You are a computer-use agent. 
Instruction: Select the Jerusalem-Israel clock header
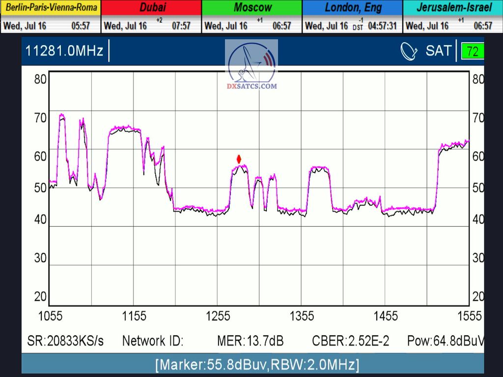(x=452, y=8)
